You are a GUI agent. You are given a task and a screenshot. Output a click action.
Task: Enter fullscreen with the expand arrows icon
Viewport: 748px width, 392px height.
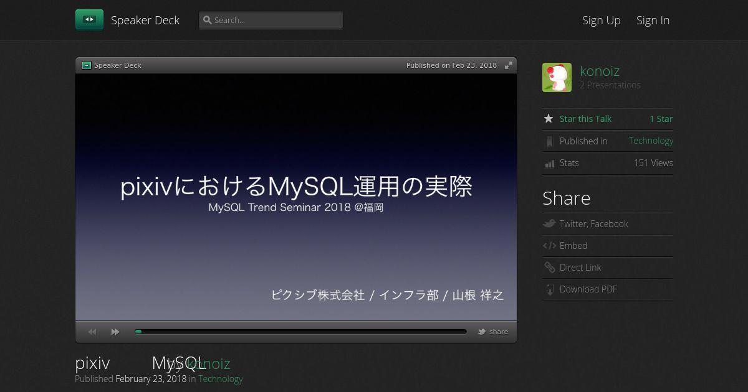(509, 65)
